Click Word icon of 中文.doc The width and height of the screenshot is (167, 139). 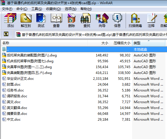point(4,119)
